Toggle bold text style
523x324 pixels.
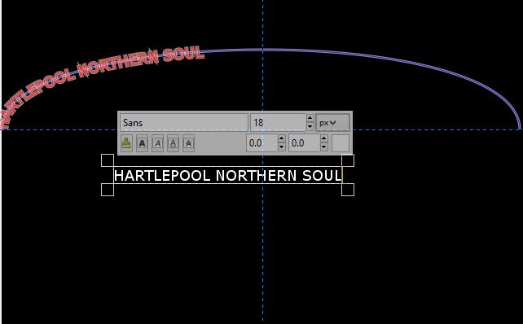coord(142,143)
